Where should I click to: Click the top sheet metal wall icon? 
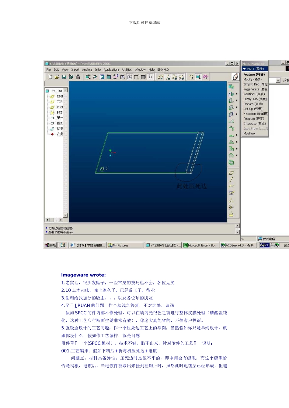[231, 87]
